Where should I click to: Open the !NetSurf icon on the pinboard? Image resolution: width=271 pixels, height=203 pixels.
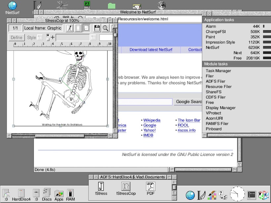(x=12, y=8)
